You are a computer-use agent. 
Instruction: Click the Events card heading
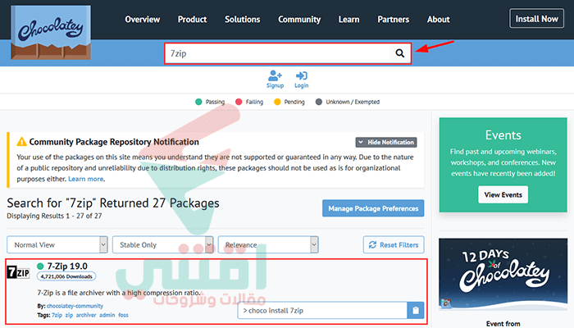(x=503, y=135)
